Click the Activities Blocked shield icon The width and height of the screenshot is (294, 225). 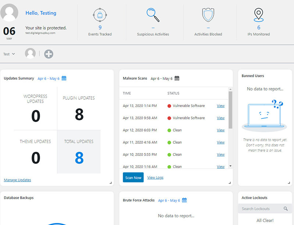pyautogui.click(x=208, y=15)
